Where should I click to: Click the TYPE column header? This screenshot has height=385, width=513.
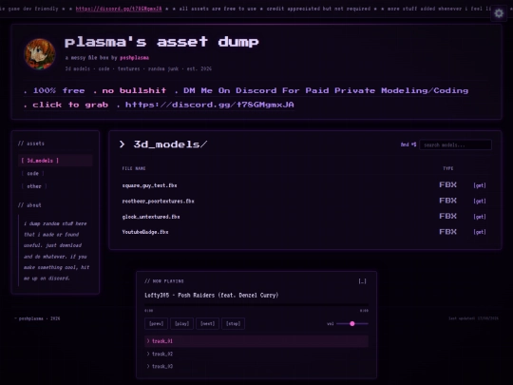(x=447, y=168)
